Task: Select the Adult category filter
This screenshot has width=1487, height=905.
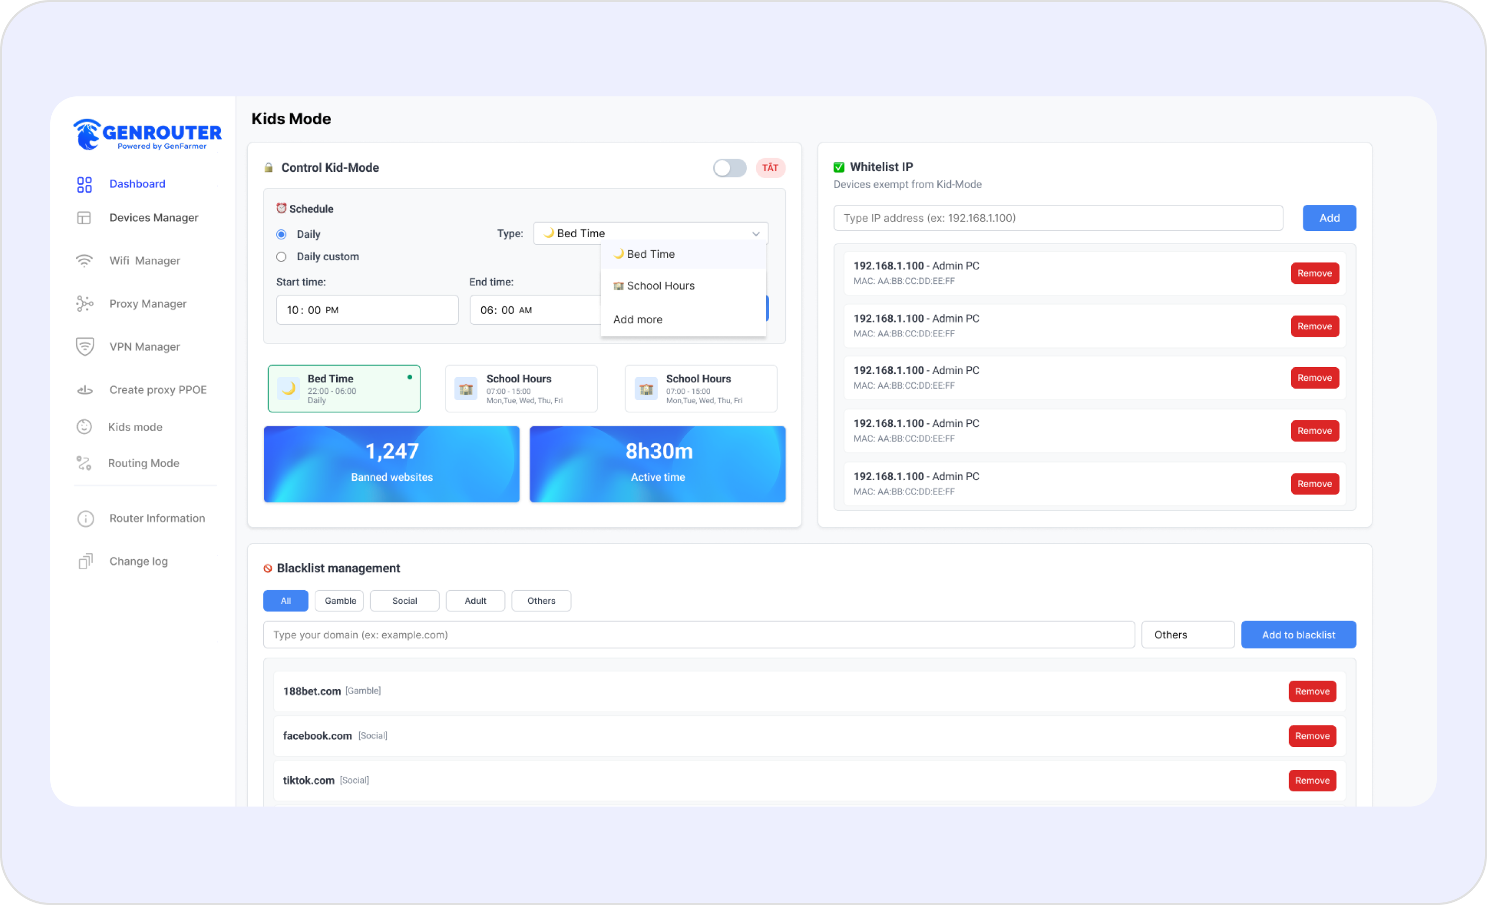Action: pyautogui.click(x=475, y=601)
